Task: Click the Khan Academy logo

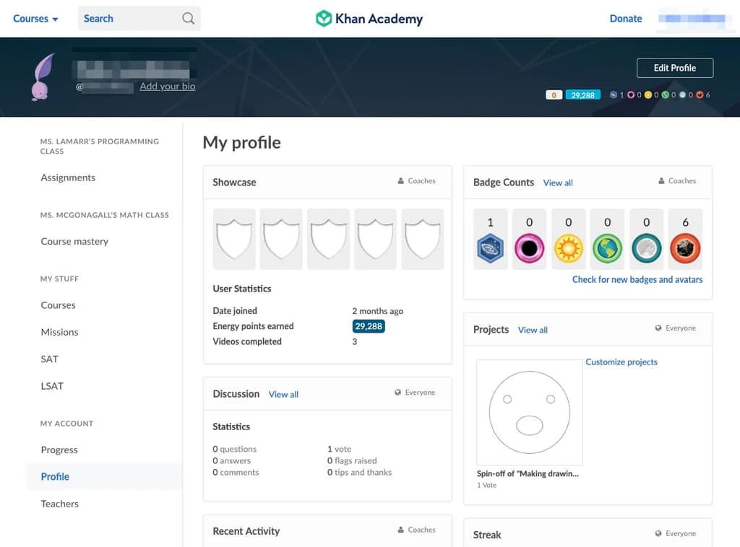Action: 369,19
